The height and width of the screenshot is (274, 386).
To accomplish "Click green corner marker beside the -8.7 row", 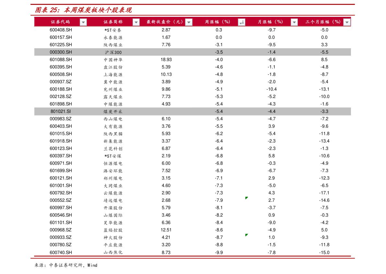I will point(247,235).
